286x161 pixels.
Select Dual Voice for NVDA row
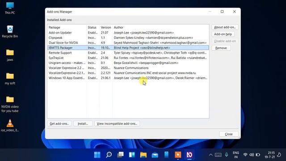[128, 43]
